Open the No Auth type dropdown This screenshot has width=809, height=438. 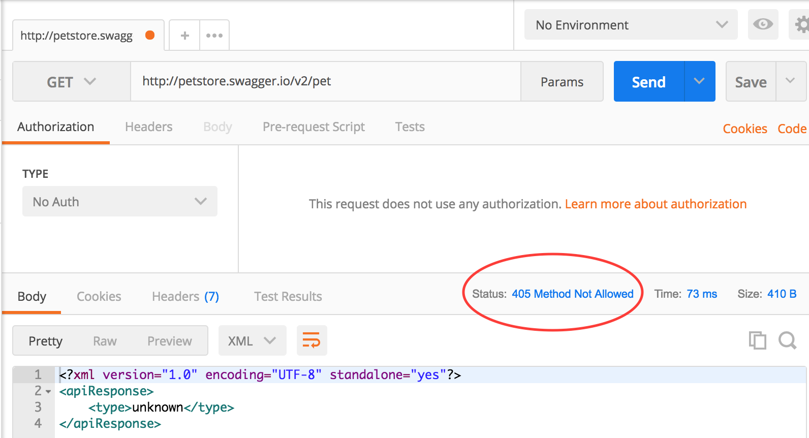pyautogui.click(x=120, y=201)
